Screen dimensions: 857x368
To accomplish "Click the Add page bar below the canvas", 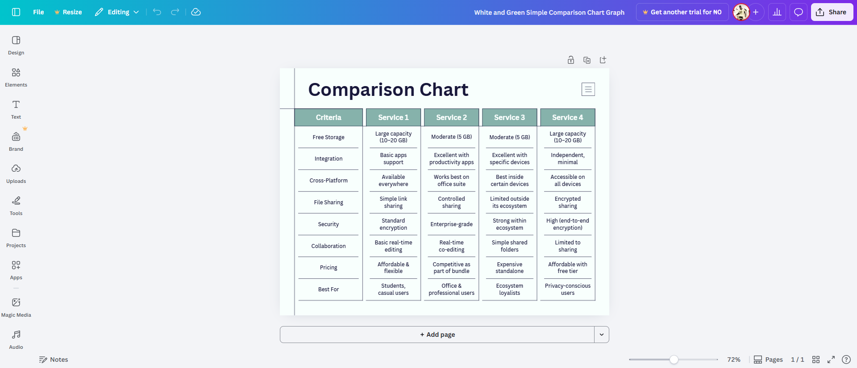I will click(437, 334).
